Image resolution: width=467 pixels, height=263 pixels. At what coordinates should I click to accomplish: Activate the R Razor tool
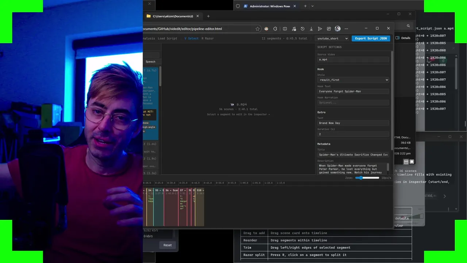pos(208,38)
